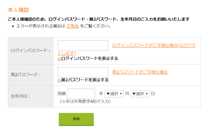Image resolution: width=208 pixels, height=132 pixels.
Task: Focus the ログインパスワード input field
Action: (x=83, y=46)
